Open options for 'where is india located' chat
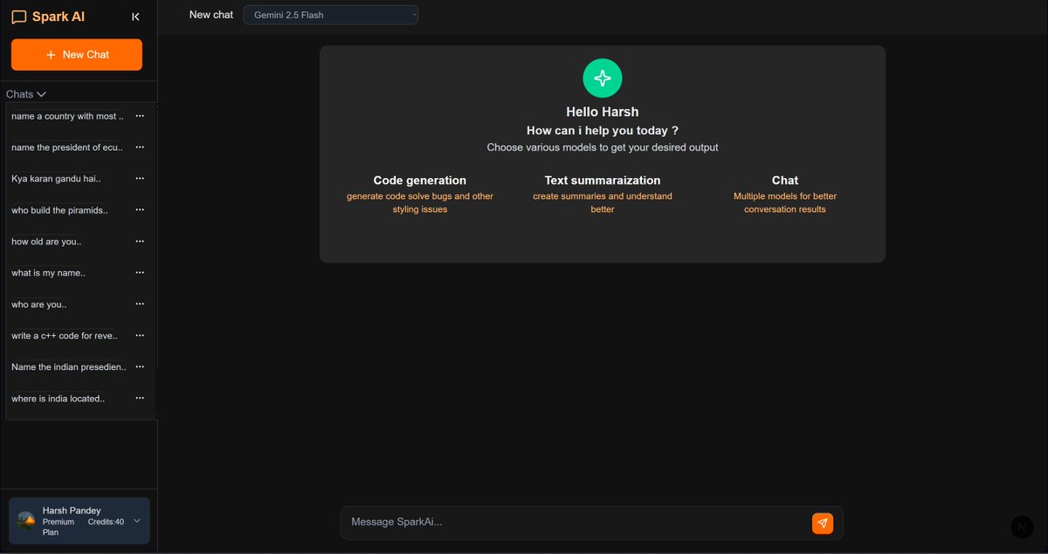Viewport: 1048px width, 554px height. coord(140,399)
